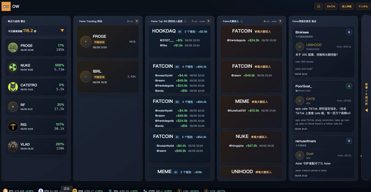Click the Dust D avatar in remusofmars's card

pyautogui.click(x=300, y=155)
